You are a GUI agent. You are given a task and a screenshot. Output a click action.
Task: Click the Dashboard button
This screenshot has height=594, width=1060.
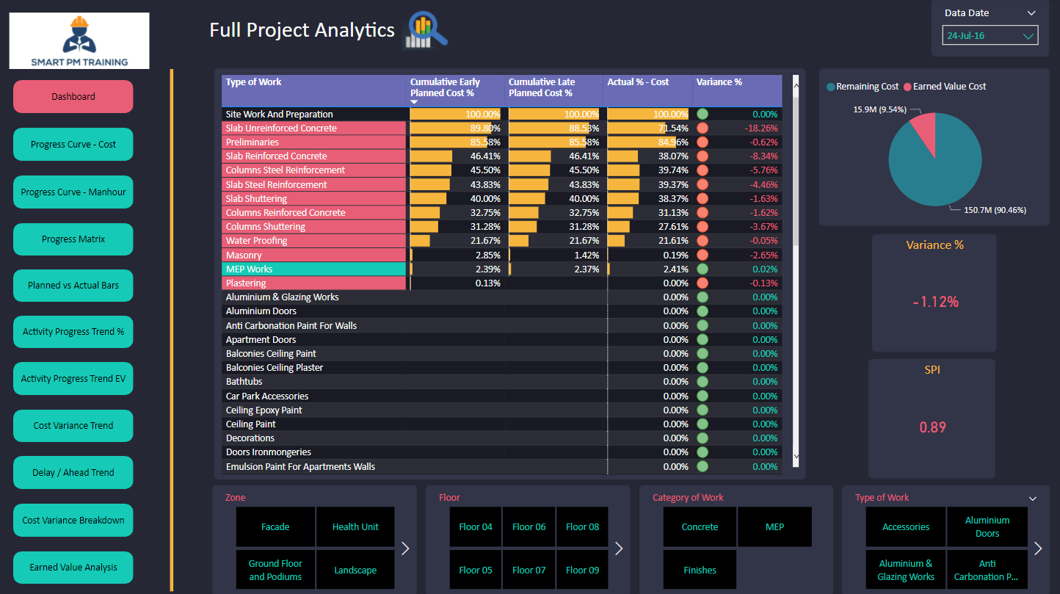[x=73, y=96]
